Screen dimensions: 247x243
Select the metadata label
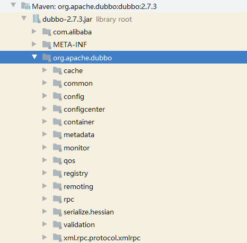coord(79,135)
